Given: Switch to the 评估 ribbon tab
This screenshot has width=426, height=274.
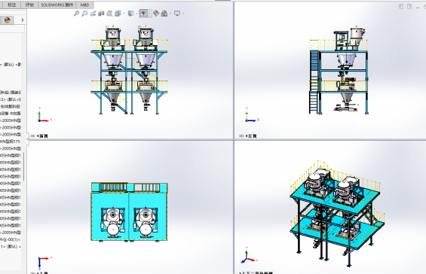Looking at the screenshot, I should [29, 5].
